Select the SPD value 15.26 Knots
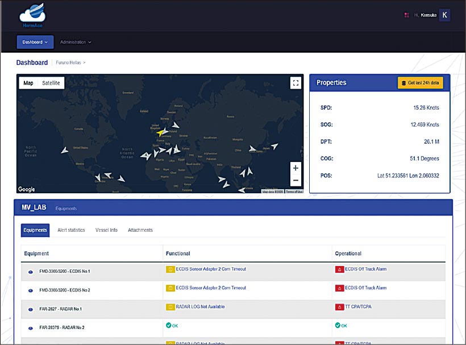 click(x=426, y=108)
